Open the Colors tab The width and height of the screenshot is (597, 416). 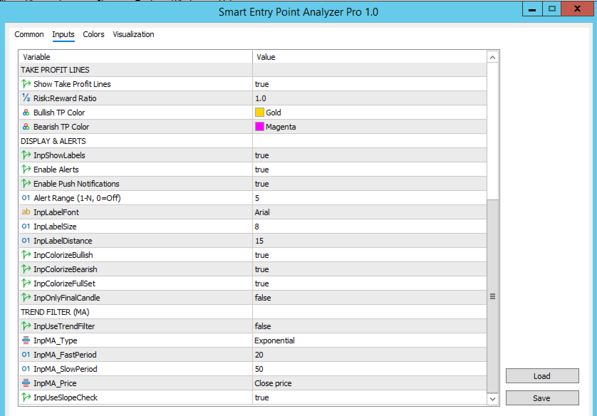click(93, 34)
